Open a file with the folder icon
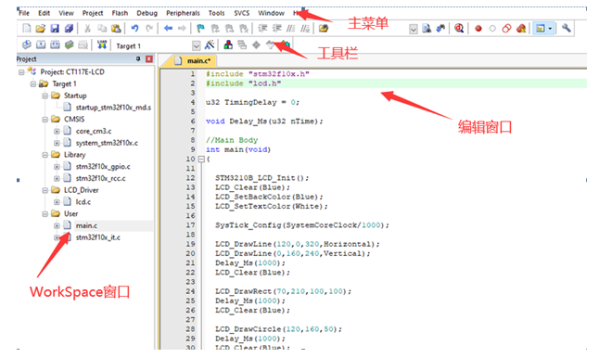Viewport: 599px width, 358px height. (41, 28)
